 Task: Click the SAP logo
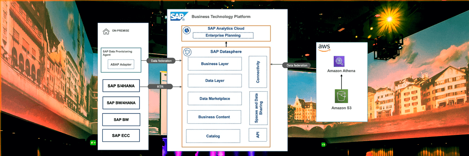(179, 17)
